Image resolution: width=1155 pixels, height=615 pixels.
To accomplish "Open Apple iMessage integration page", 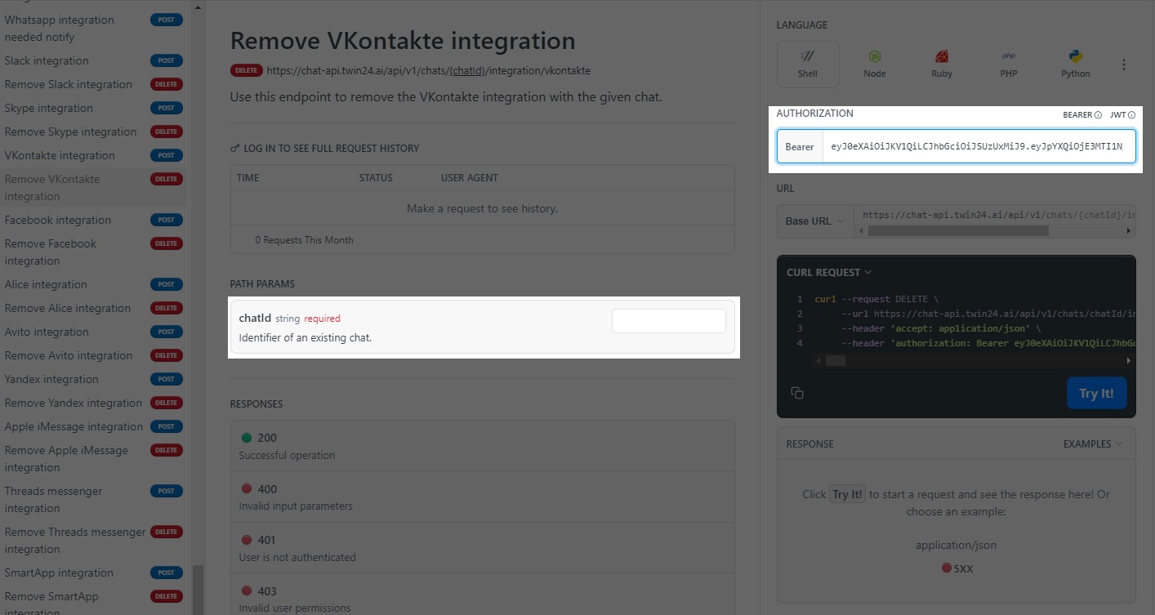I will [94, 426].
